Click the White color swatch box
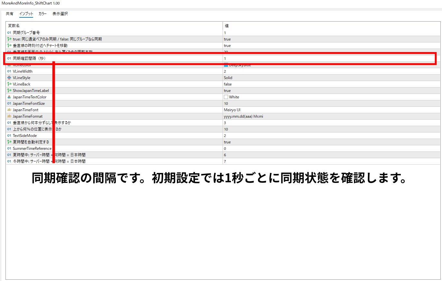Viewport: 442px width, 281px height. coord(226,97)
